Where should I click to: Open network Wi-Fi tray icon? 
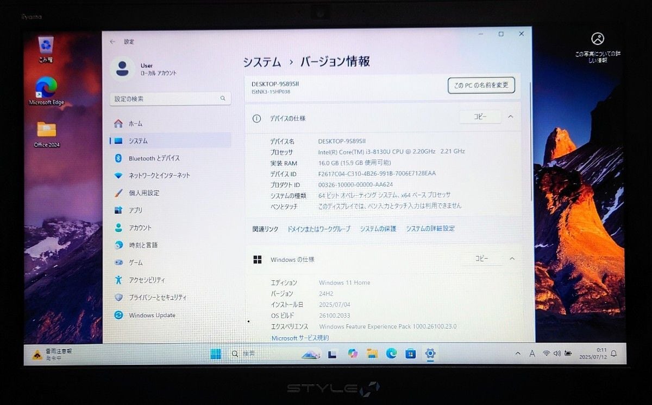tap(546, 353)
